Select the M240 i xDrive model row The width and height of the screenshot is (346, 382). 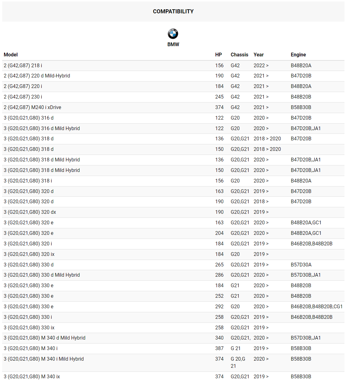(x=173, y=107)
